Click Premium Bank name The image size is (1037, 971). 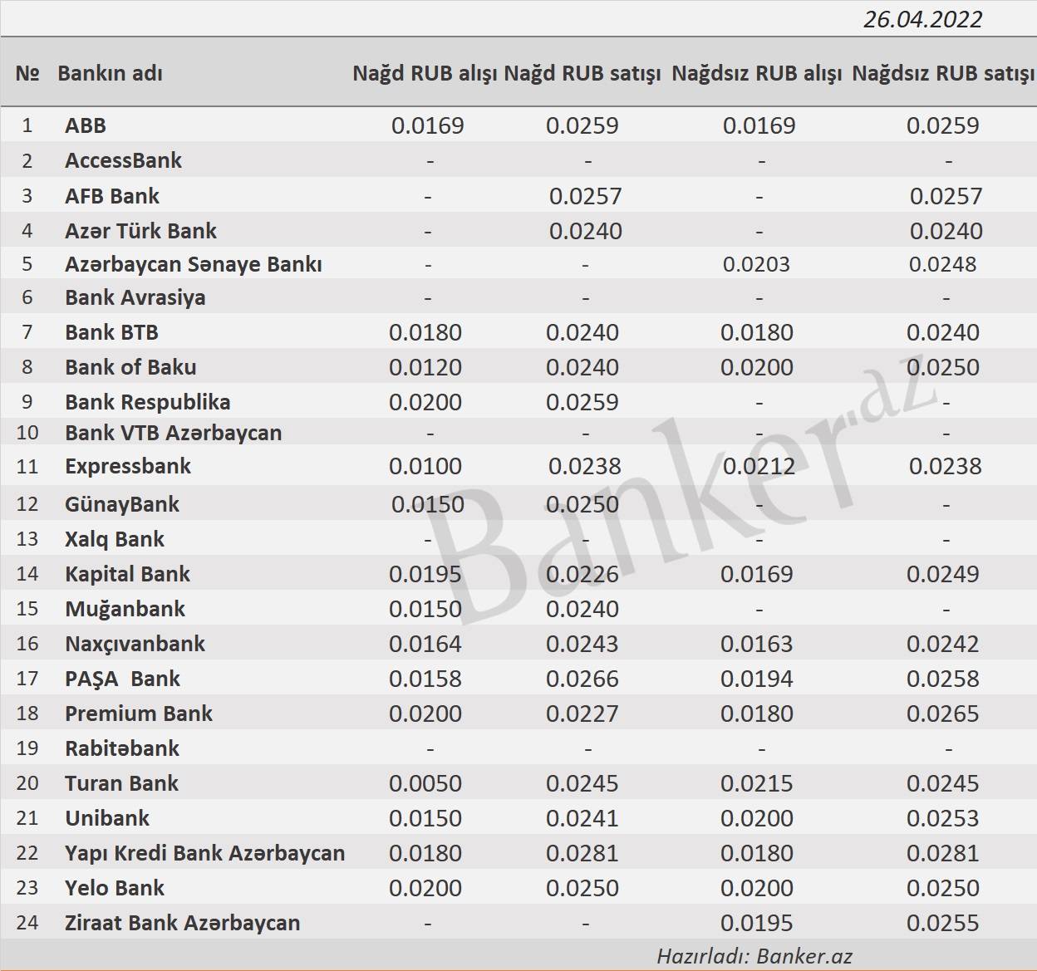[139, 714]
